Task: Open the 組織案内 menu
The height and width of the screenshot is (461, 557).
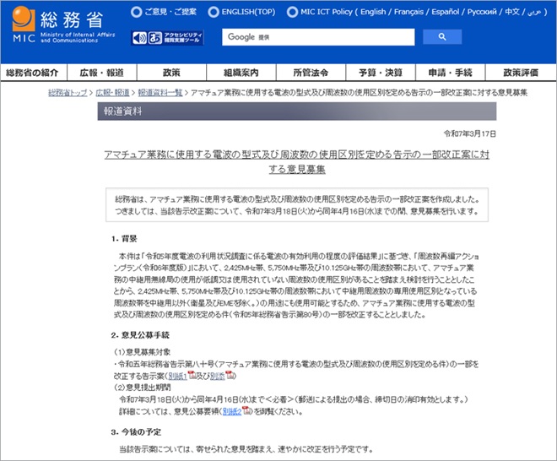Action: coord(241,73)
